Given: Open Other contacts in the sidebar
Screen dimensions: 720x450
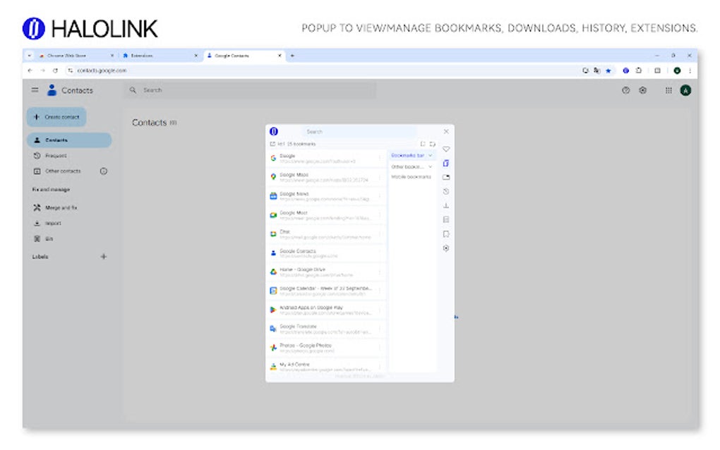Looking at the screenshot, I should tap(63, 171).
